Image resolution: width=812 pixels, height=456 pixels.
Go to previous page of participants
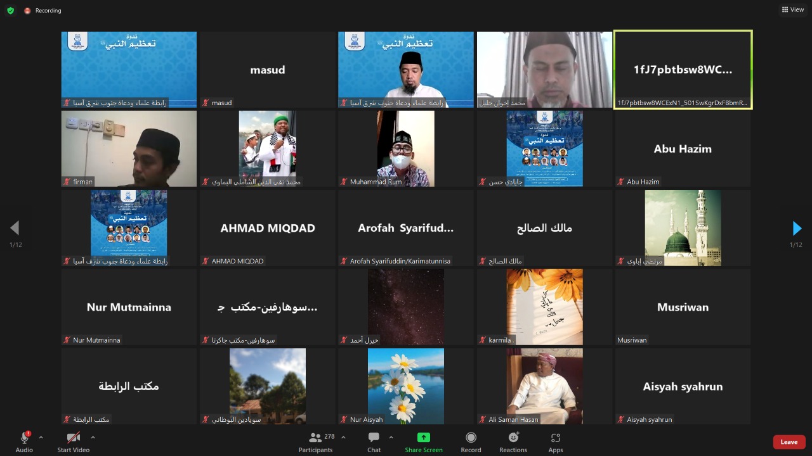pyautogui.click(x=15, y=229)
